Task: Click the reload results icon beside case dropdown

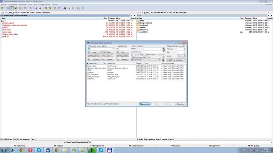Action: (163, 60)
